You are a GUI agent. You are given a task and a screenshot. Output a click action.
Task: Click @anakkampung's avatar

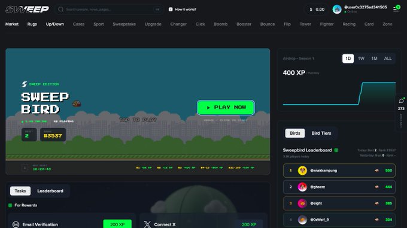(x=302, y=171)
